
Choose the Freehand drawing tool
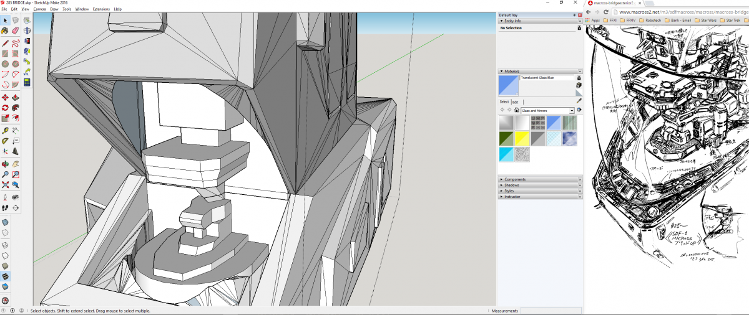(x=15, y=43)
